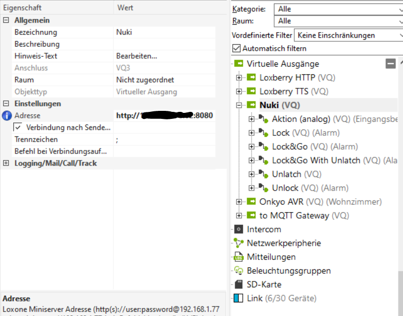The width and height of the screenshot is (403, 316).
Task: Select the to MQTT Gateway item
Action: 294,216
